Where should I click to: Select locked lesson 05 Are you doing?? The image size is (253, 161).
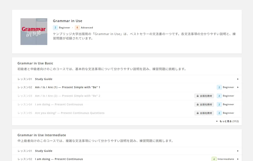(70, 113)
